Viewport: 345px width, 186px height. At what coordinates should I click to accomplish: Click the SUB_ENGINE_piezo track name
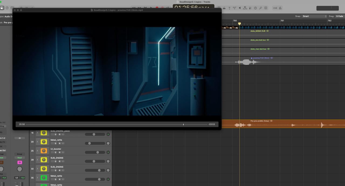coord(60,131)
